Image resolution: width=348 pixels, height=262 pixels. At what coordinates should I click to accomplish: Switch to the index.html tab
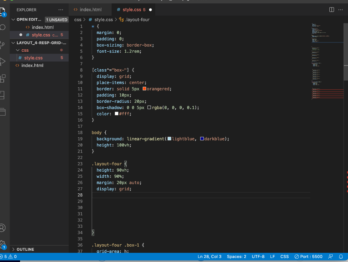(90, 10)
